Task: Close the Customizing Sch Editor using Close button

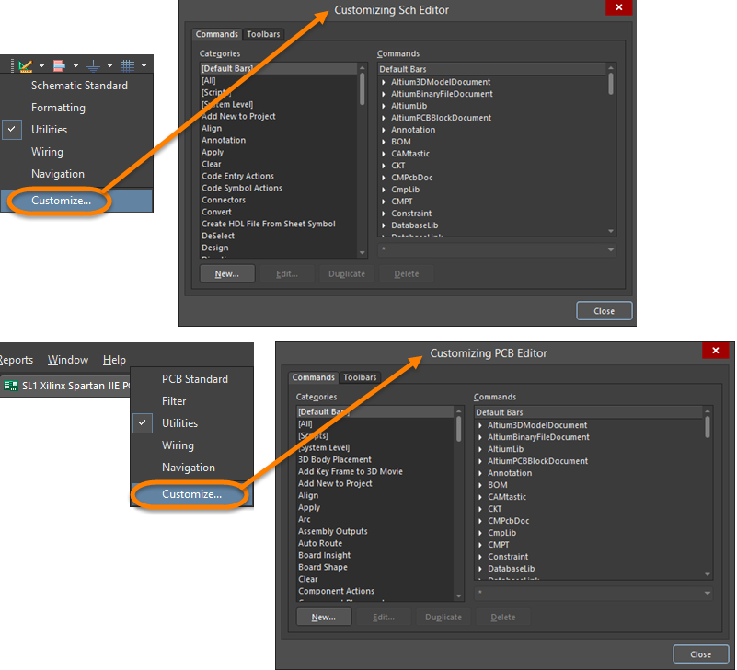Action: (604, 311)
